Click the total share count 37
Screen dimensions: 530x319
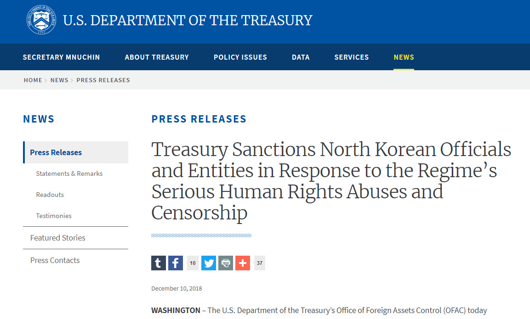click(x=259, y=263)
